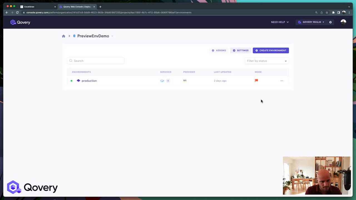
Task: Open the Filter by status dropdown
Action: coord(267,61)
